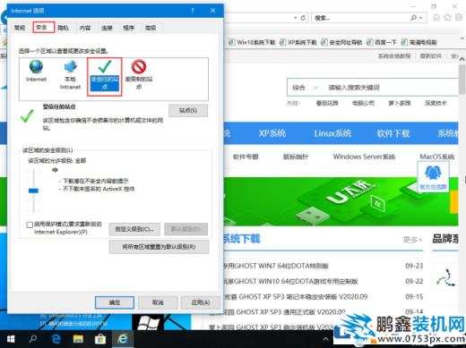Open the XP系统 navigation menu

coord(272,133)
